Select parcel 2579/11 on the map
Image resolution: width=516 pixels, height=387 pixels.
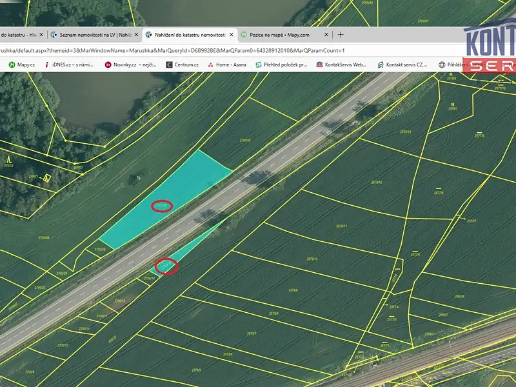click(x=342, y=226)
